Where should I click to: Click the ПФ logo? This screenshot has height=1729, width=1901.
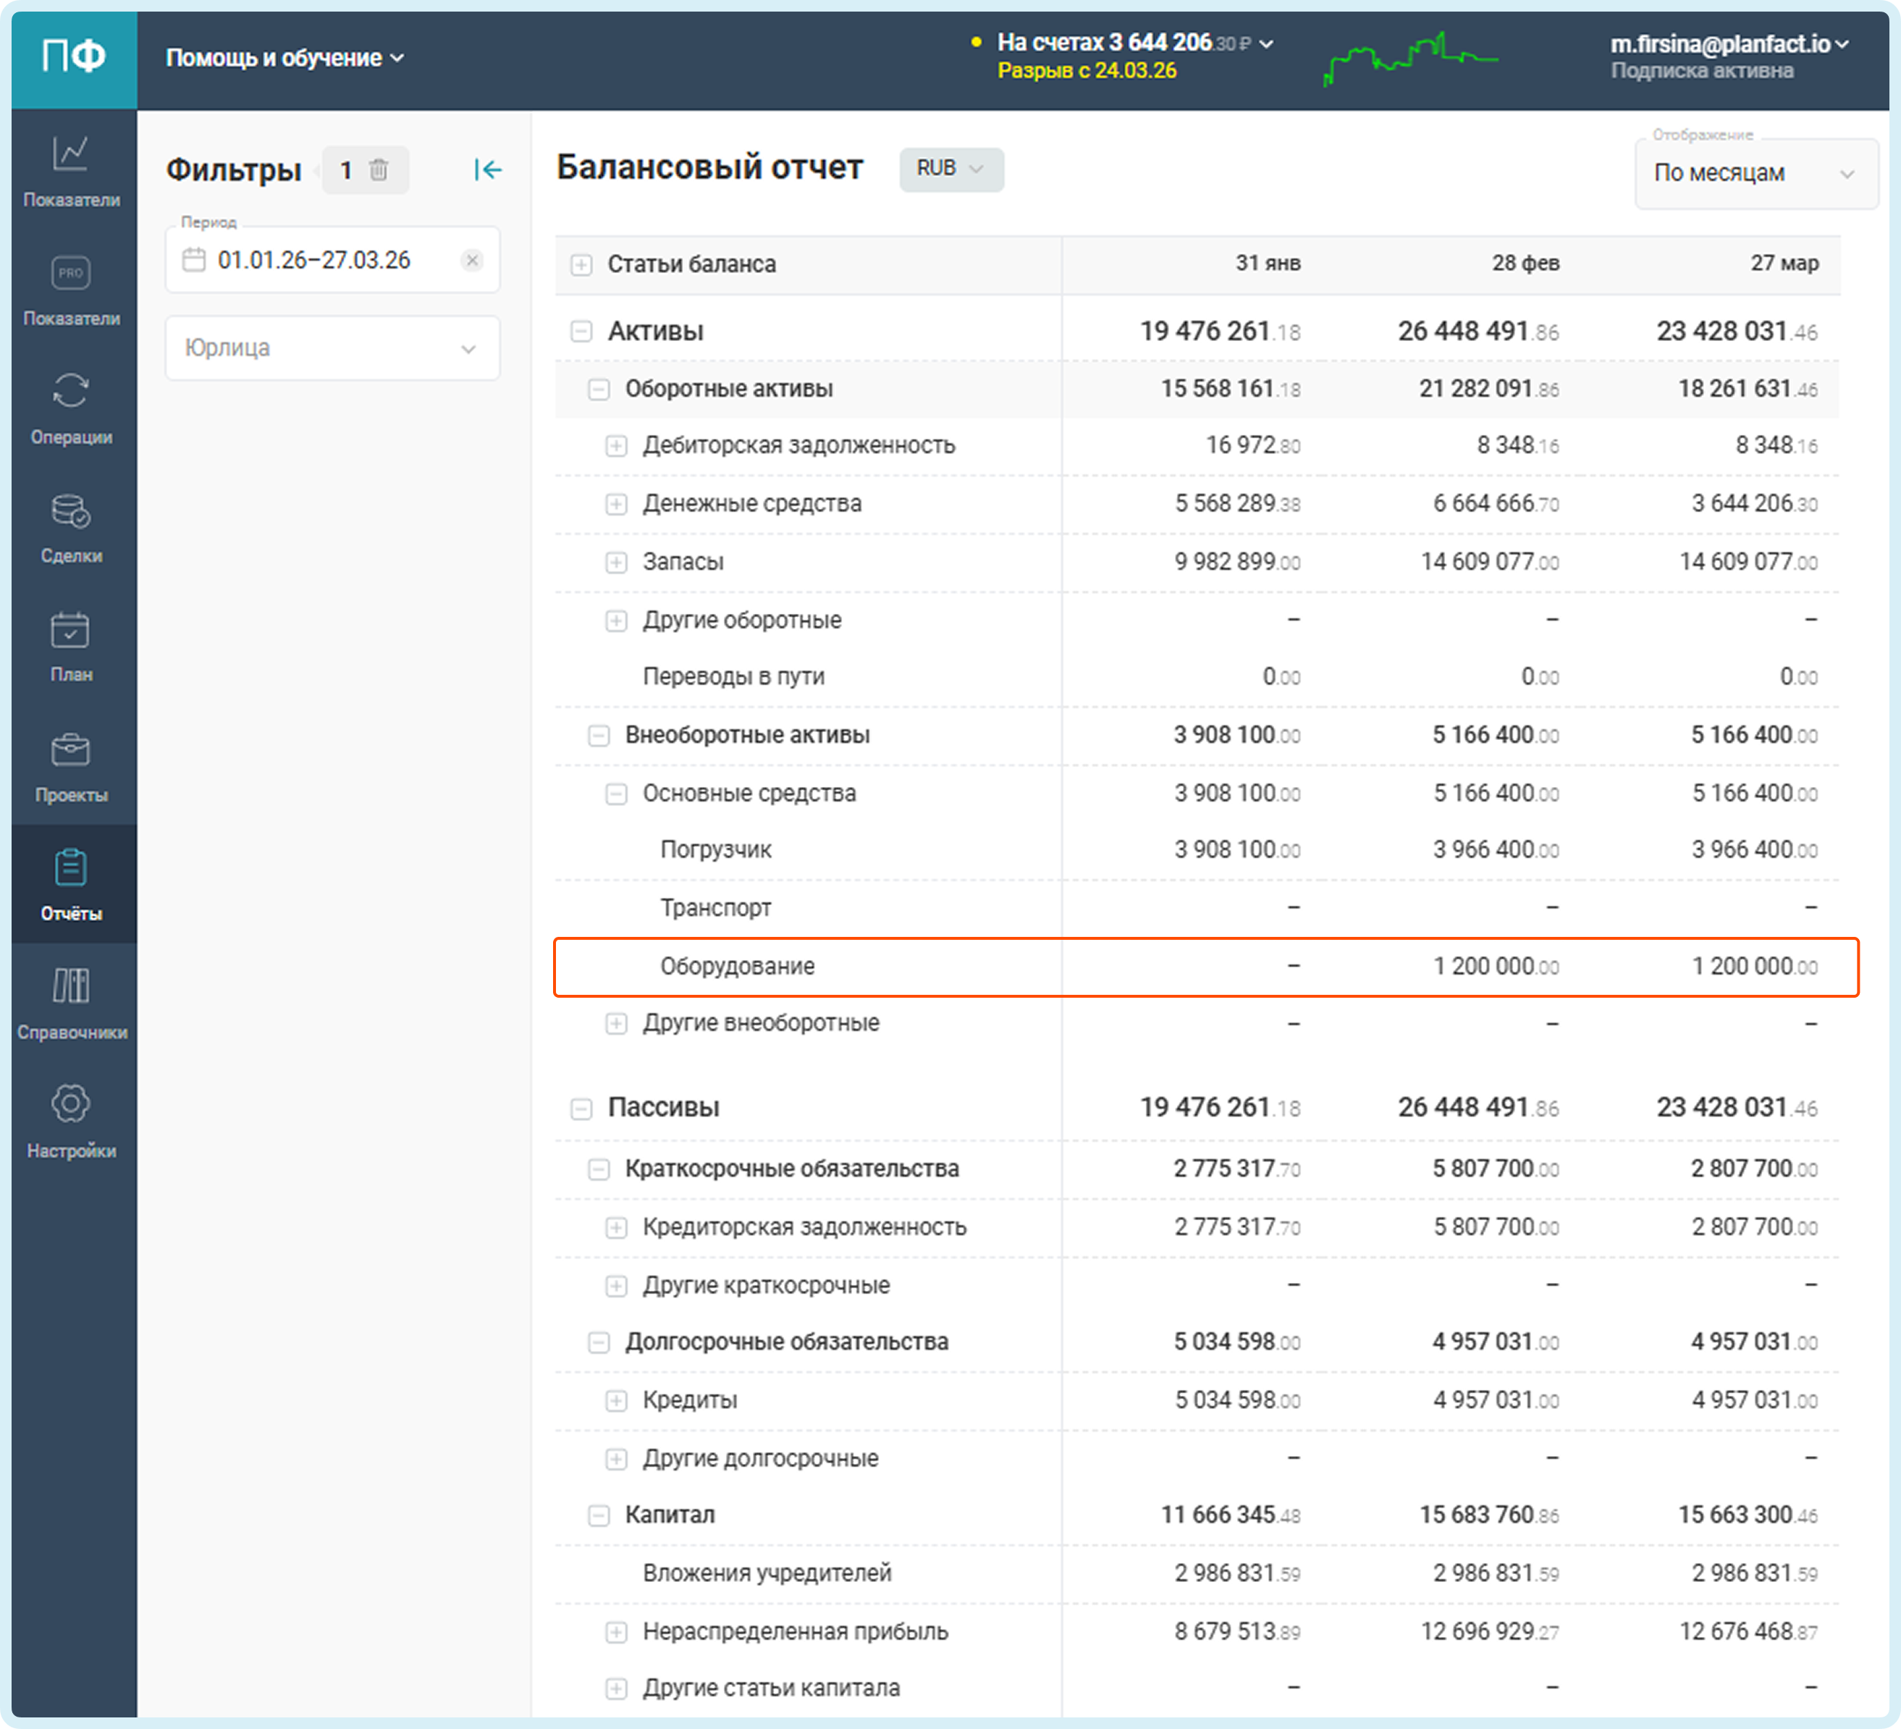[x=74, y=59]
